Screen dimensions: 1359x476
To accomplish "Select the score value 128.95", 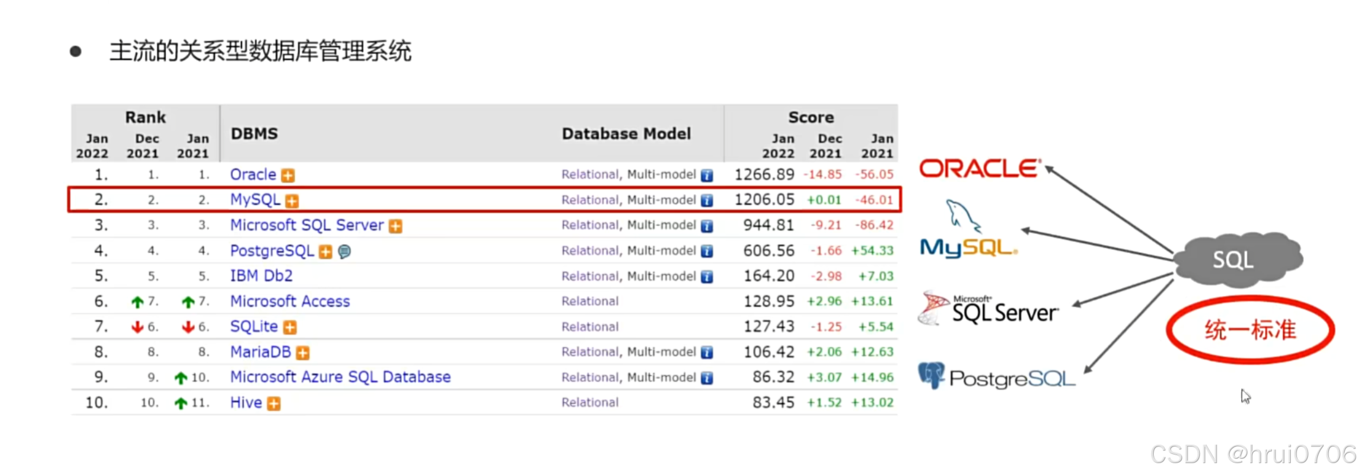I will pyautogui.click(x=769, y=301).
